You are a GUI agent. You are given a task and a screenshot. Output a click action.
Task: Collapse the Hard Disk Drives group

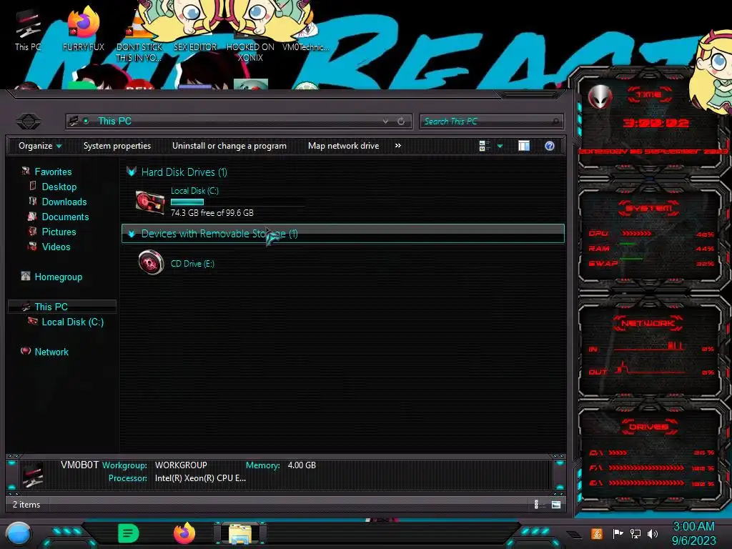[132, 172]
